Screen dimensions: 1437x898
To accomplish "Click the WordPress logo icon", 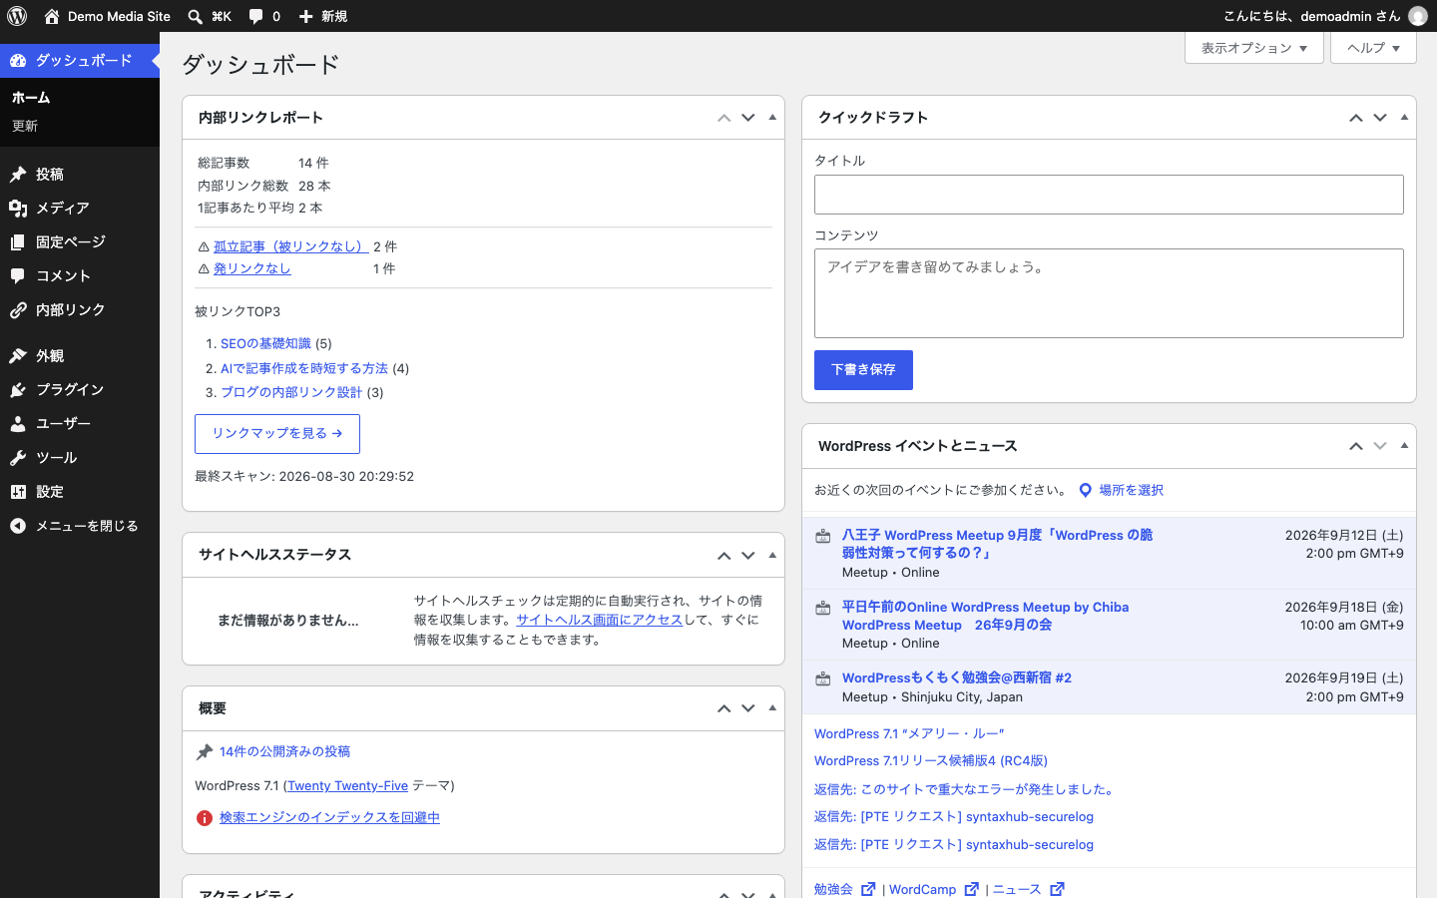I will coord(17,16).
